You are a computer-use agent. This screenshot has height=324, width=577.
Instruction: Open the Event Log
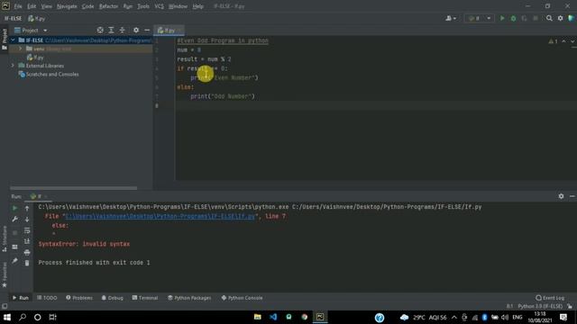point(550,298)
